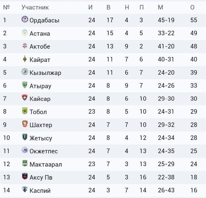Screen dimensions: 206x198
Task: Select the Каспий team emblem
Action: [25, 189]
